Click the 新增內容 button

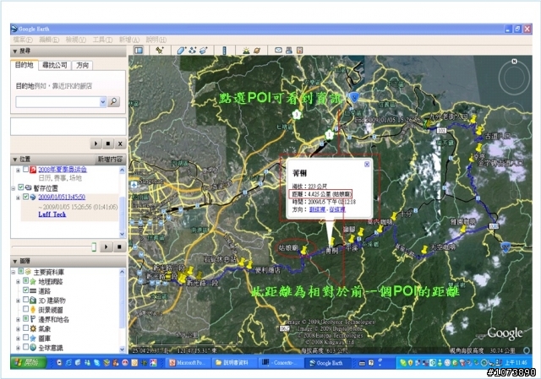click(x=110, y=160)
